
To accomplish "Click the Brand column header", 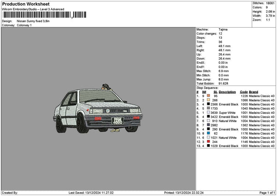I will (253, 92).
